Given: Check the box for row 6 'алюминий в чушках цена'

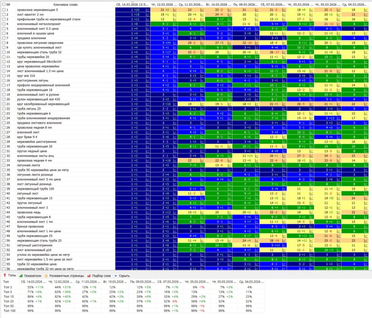Looking at the screenshot, I should [4, 33].
